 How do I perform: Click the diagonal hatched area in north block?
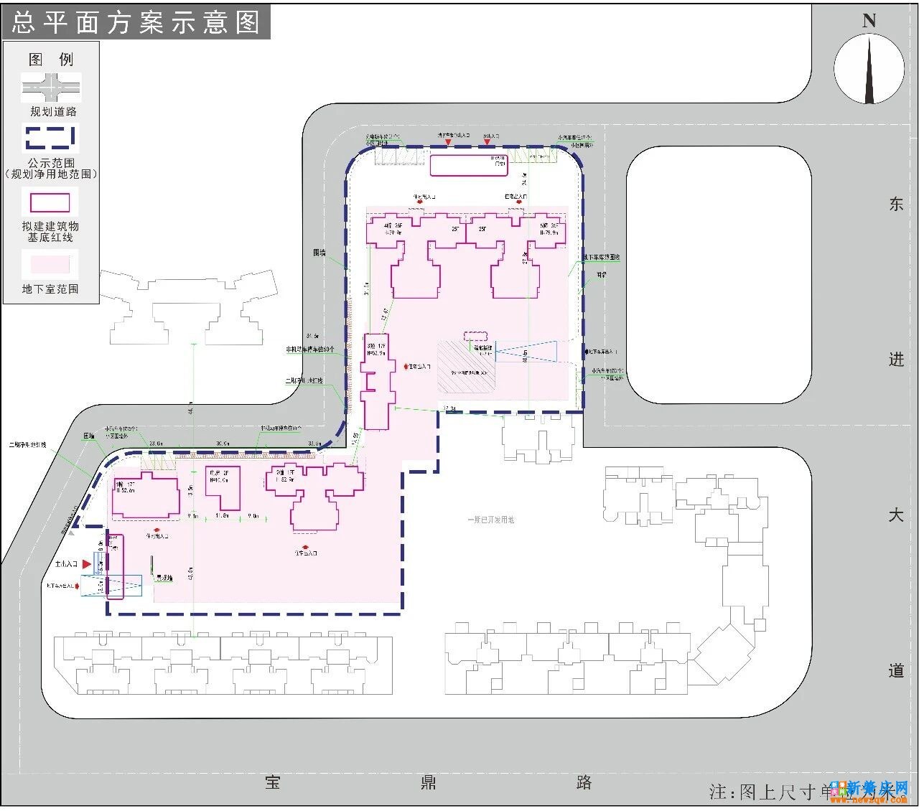(463, 367)
